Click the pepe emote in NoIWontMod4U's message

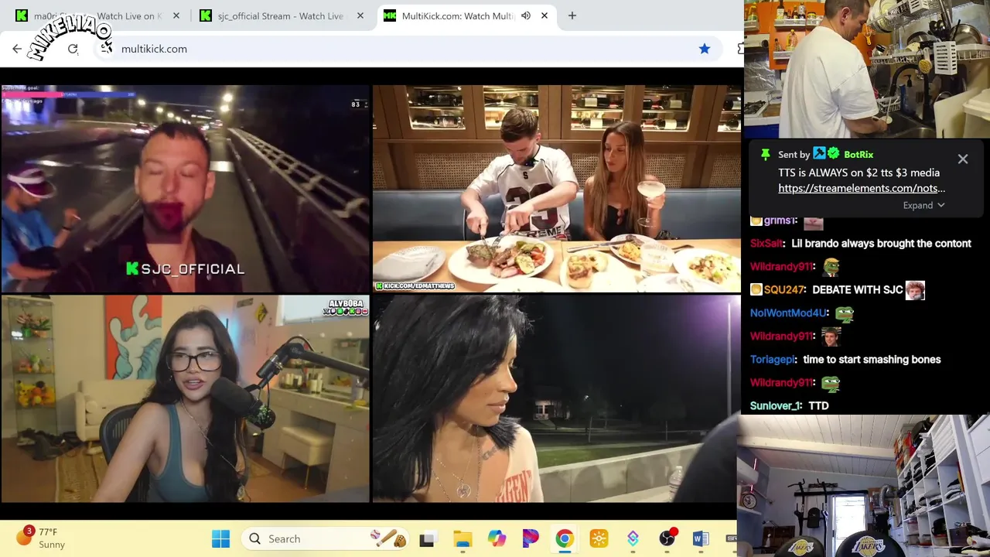pos(844,313)
